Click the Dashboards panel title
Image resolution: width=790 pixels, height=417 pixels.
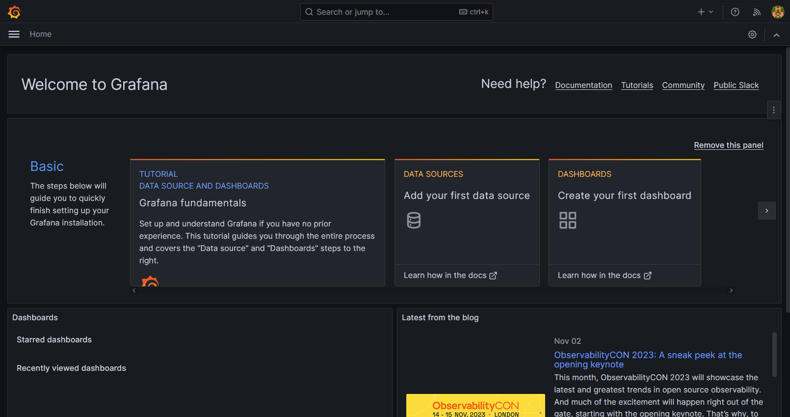click(x=35, y=318)
